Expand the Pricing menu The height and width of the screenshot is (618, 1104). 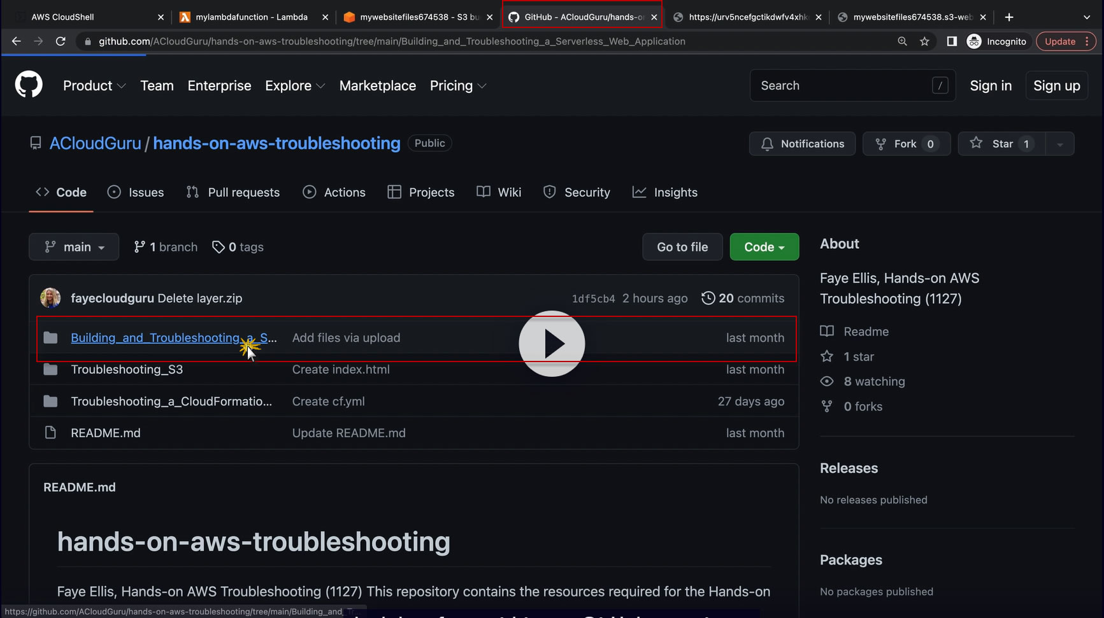[458, 85]
